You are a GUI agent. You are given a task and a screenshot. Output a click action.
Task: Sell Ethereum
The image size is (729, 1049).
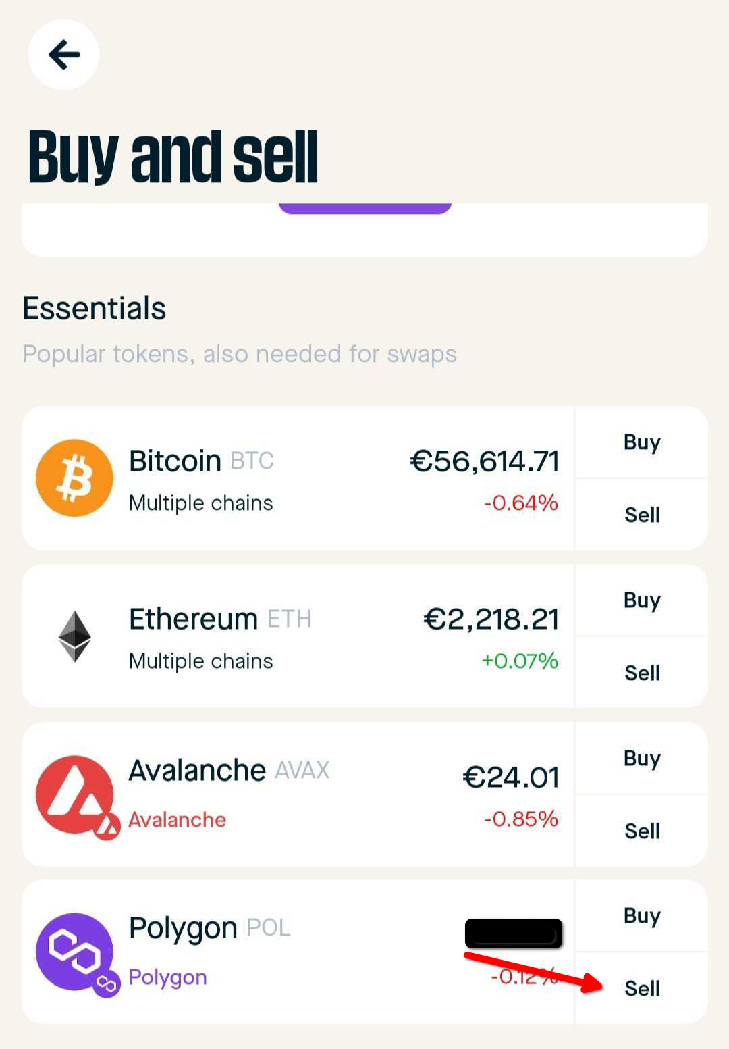(642, 673)
